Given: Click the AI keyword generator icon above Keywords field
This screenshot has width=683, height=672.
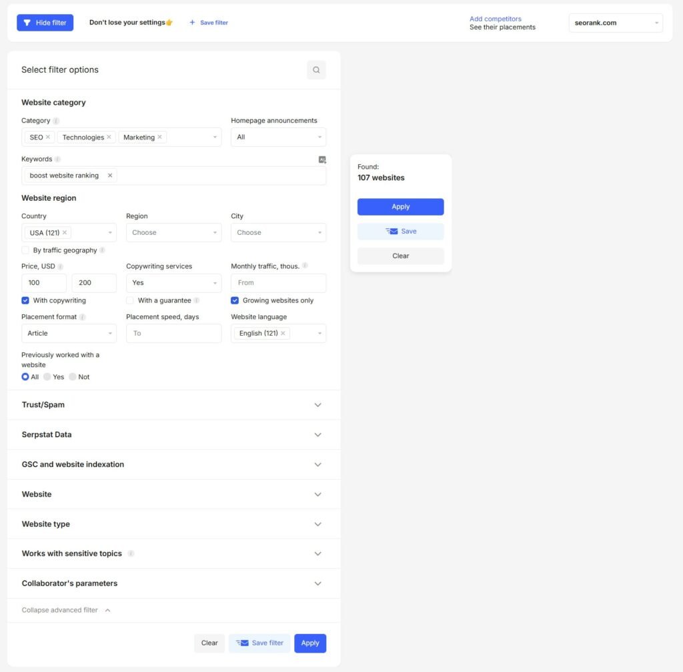Looking at the screenshot, I should click(x=322, y=160).
